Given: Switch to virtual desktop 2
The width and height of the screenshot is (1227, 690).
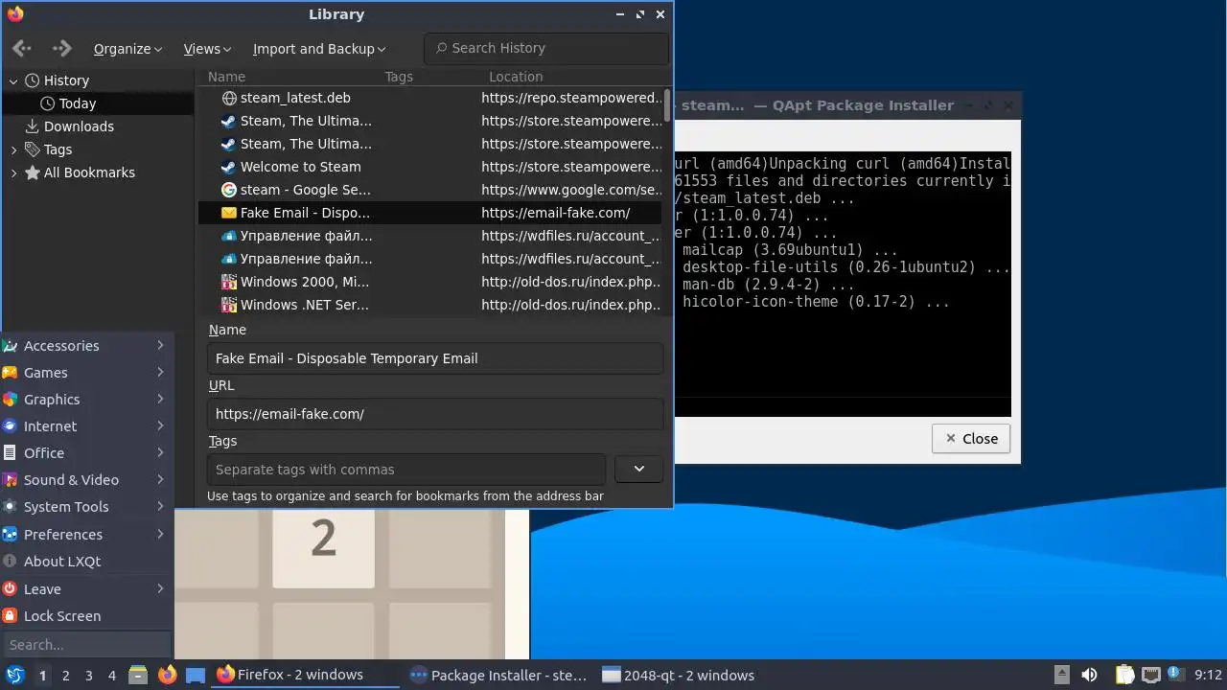Looking at the screenshot, I should coord(65,675).
